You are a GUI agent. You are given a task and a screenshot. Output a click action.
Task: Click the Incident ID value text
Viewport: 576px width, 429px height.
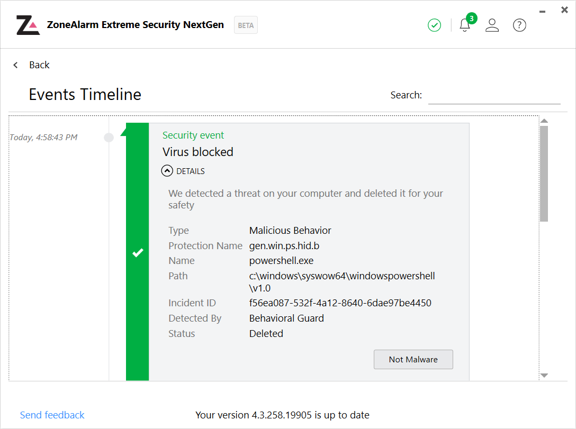(x=340, y=303)
